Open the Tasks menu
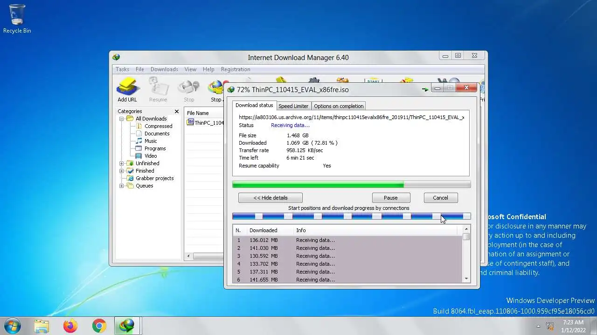This screenshot has width=597, height=335. [x=122, y=69]
